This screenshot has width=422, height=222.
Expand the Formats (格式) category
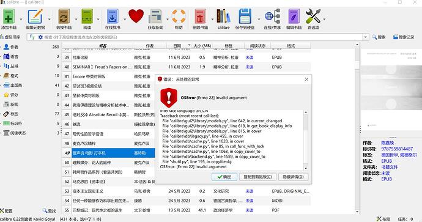pos(1,76)
